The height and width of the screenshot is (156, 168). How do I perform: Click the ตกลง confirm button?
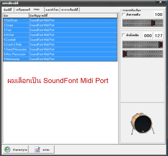click(x=42, y=149)
